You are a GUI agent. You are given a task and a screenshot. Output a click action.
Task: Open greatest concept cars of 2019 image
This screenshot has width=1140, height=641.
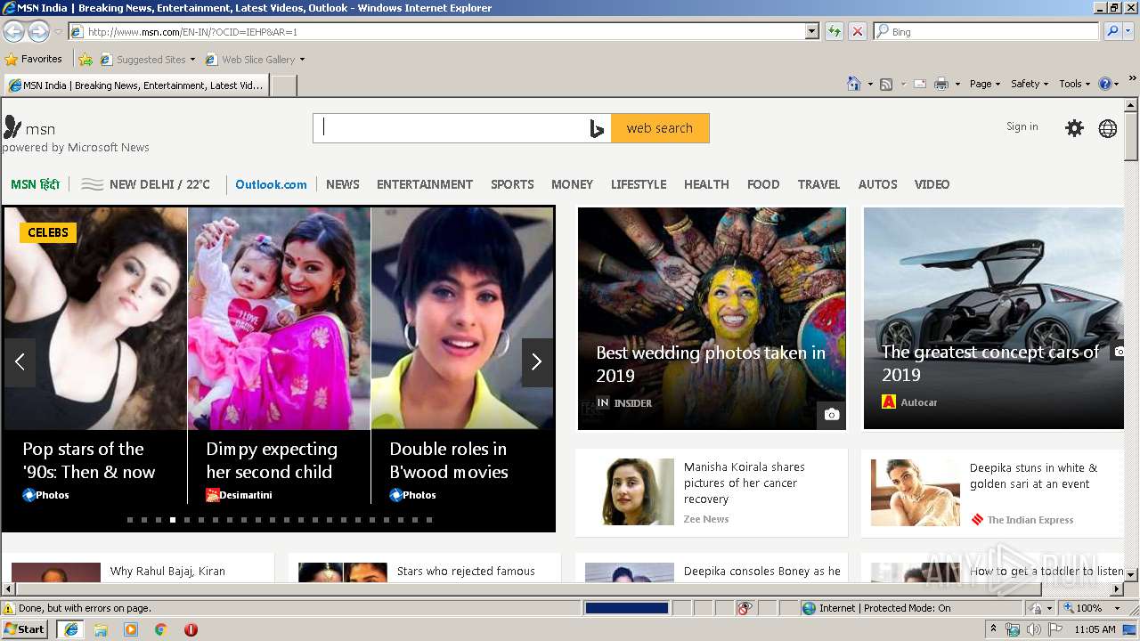pos(993,319)
